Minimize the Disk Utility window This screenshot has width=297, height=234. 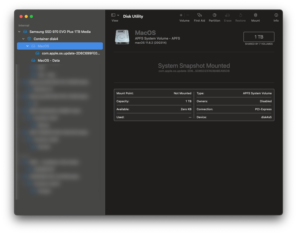tap(26, 16)
